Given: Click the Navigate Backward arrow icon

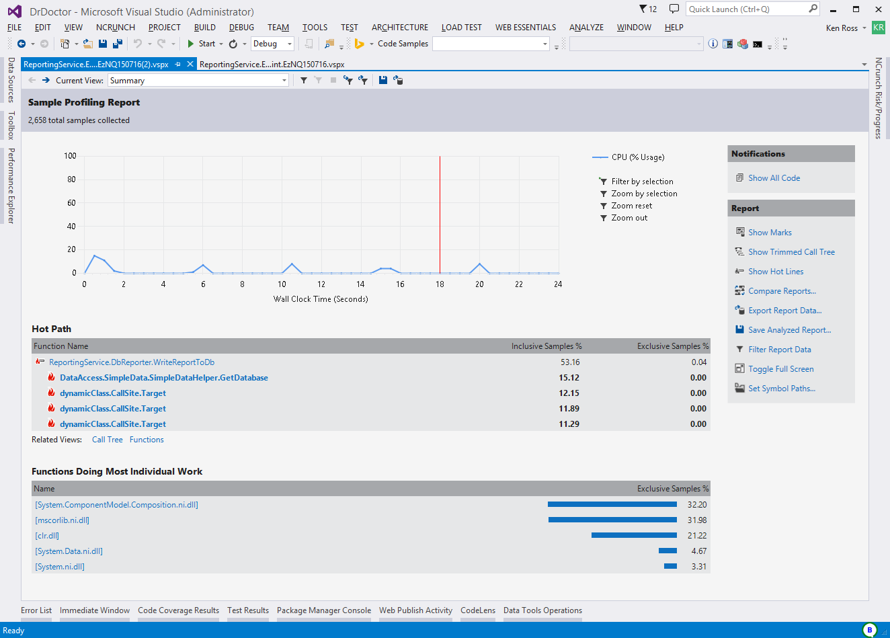Looking at the screenshot, I should (22, 44).
